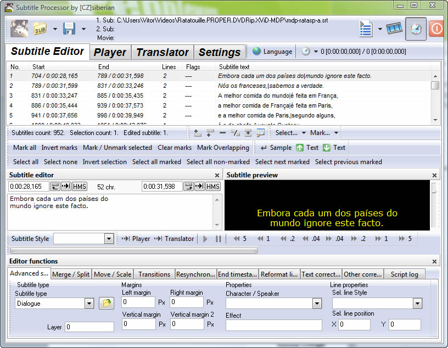This screenshot has width=448, height=348.
Task: Click Select all non-marked
Action: pyautogui.click(x=218, y=162)
